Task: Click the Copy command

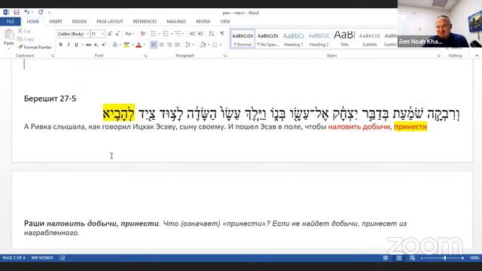Action: (26, 39)
